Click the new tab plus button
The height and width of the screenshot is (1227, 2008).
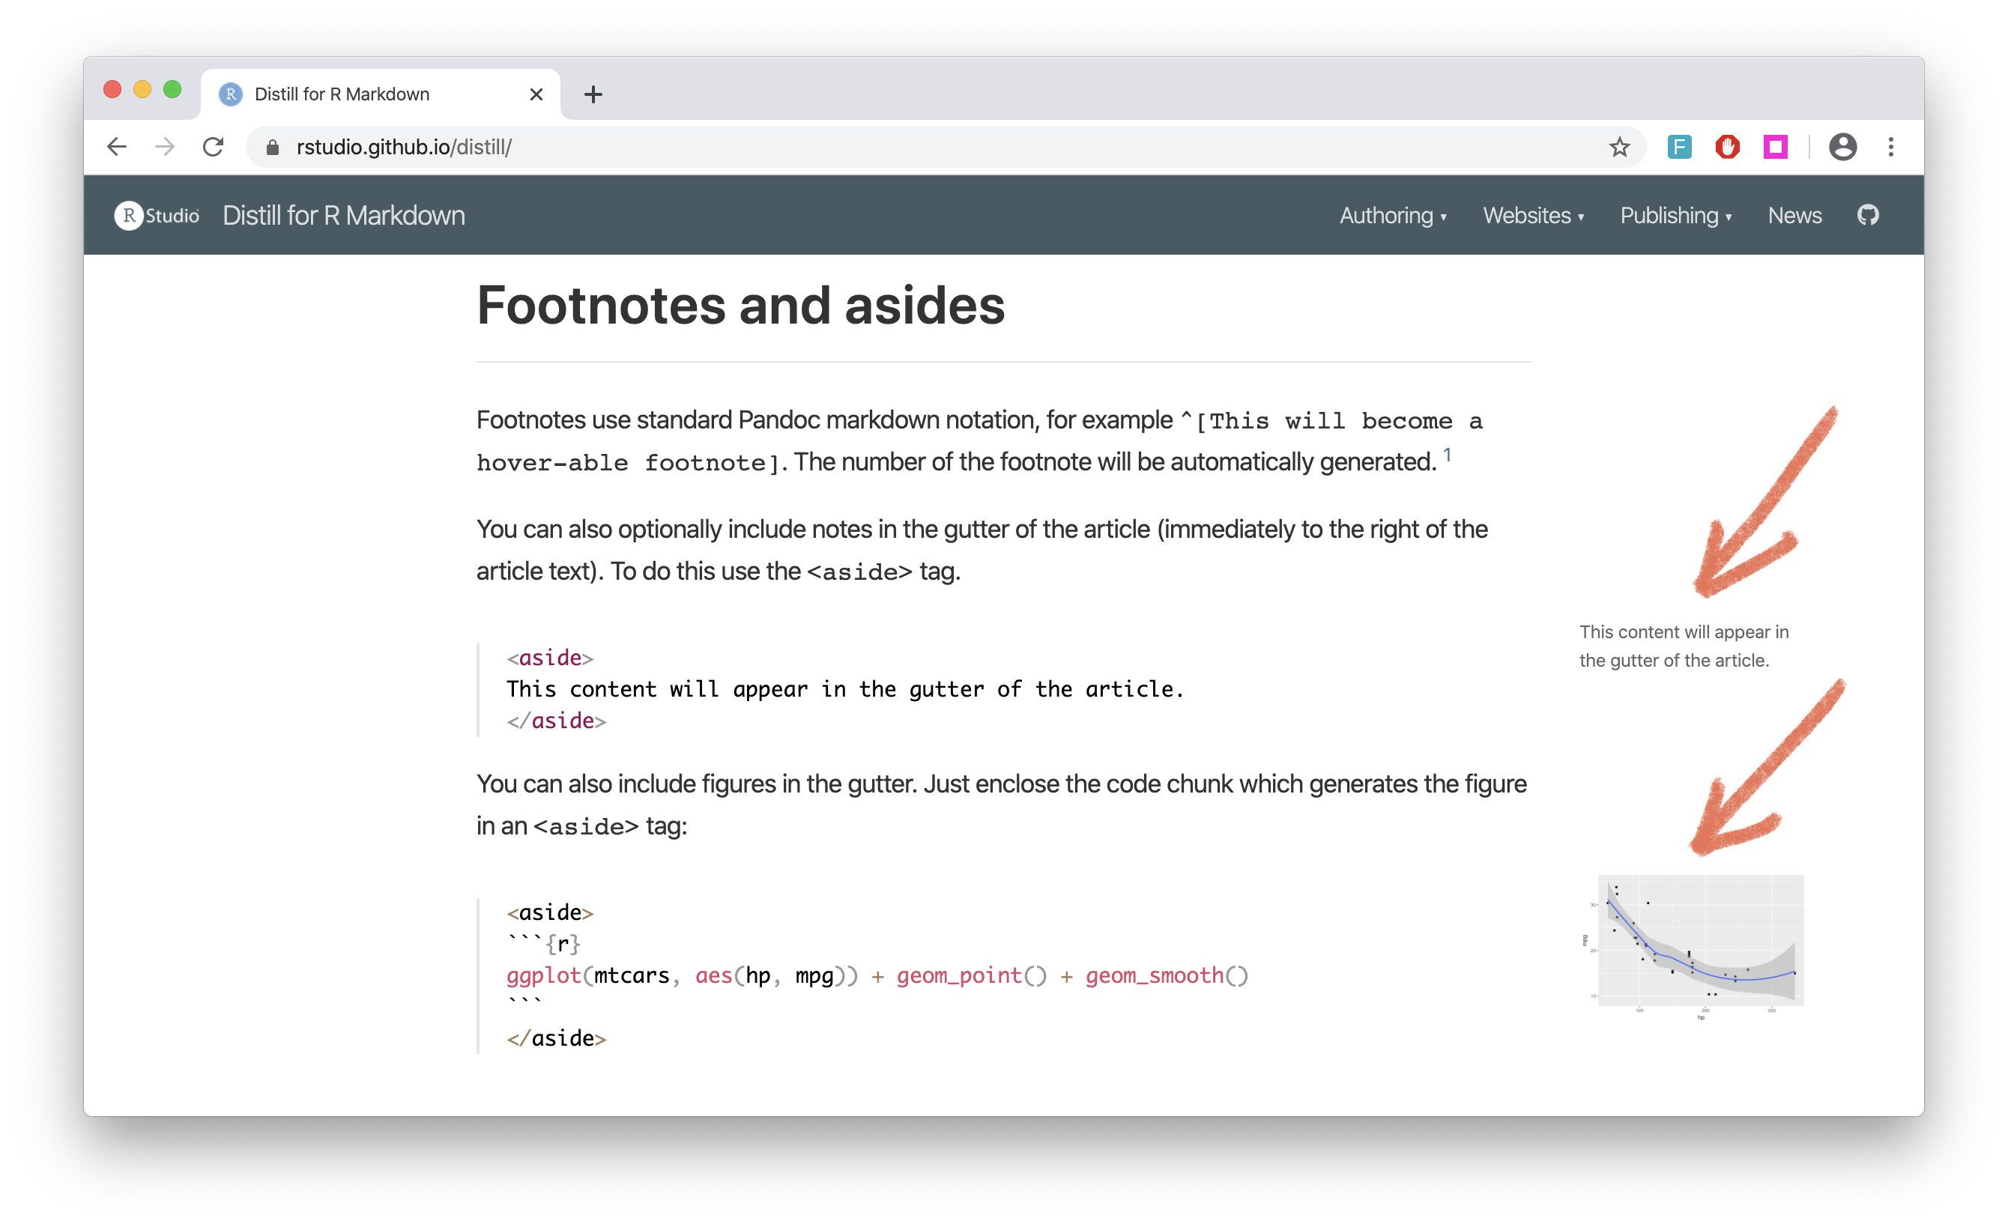coord(594,93)
